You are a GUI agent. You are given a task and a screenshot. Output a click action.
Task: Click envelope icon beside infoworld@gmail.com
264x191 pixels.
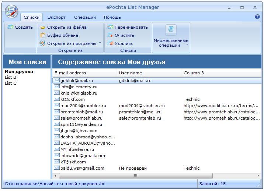(x=56, y=155)
